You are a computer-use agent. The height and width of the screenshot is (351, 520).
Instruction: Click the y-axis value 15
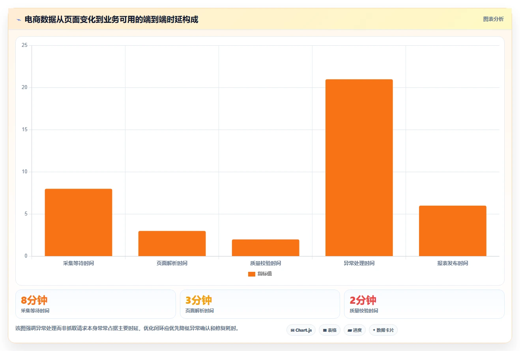pyautogui.click(x=24, y=130)
